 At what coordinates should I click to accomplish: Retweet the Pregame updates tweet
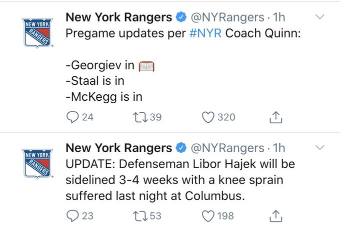point(140,117)
